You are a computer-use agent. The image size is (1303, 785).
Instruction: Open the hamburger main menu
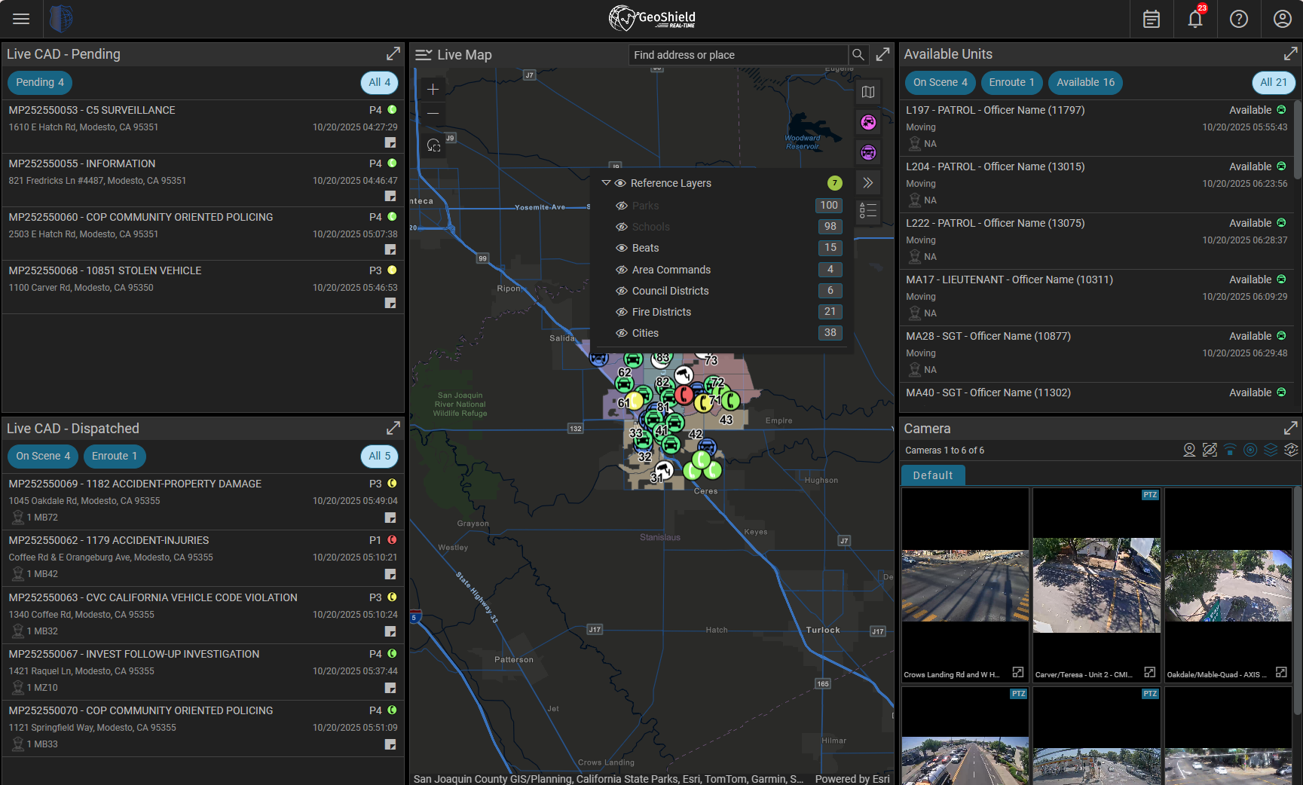(21, 19)
